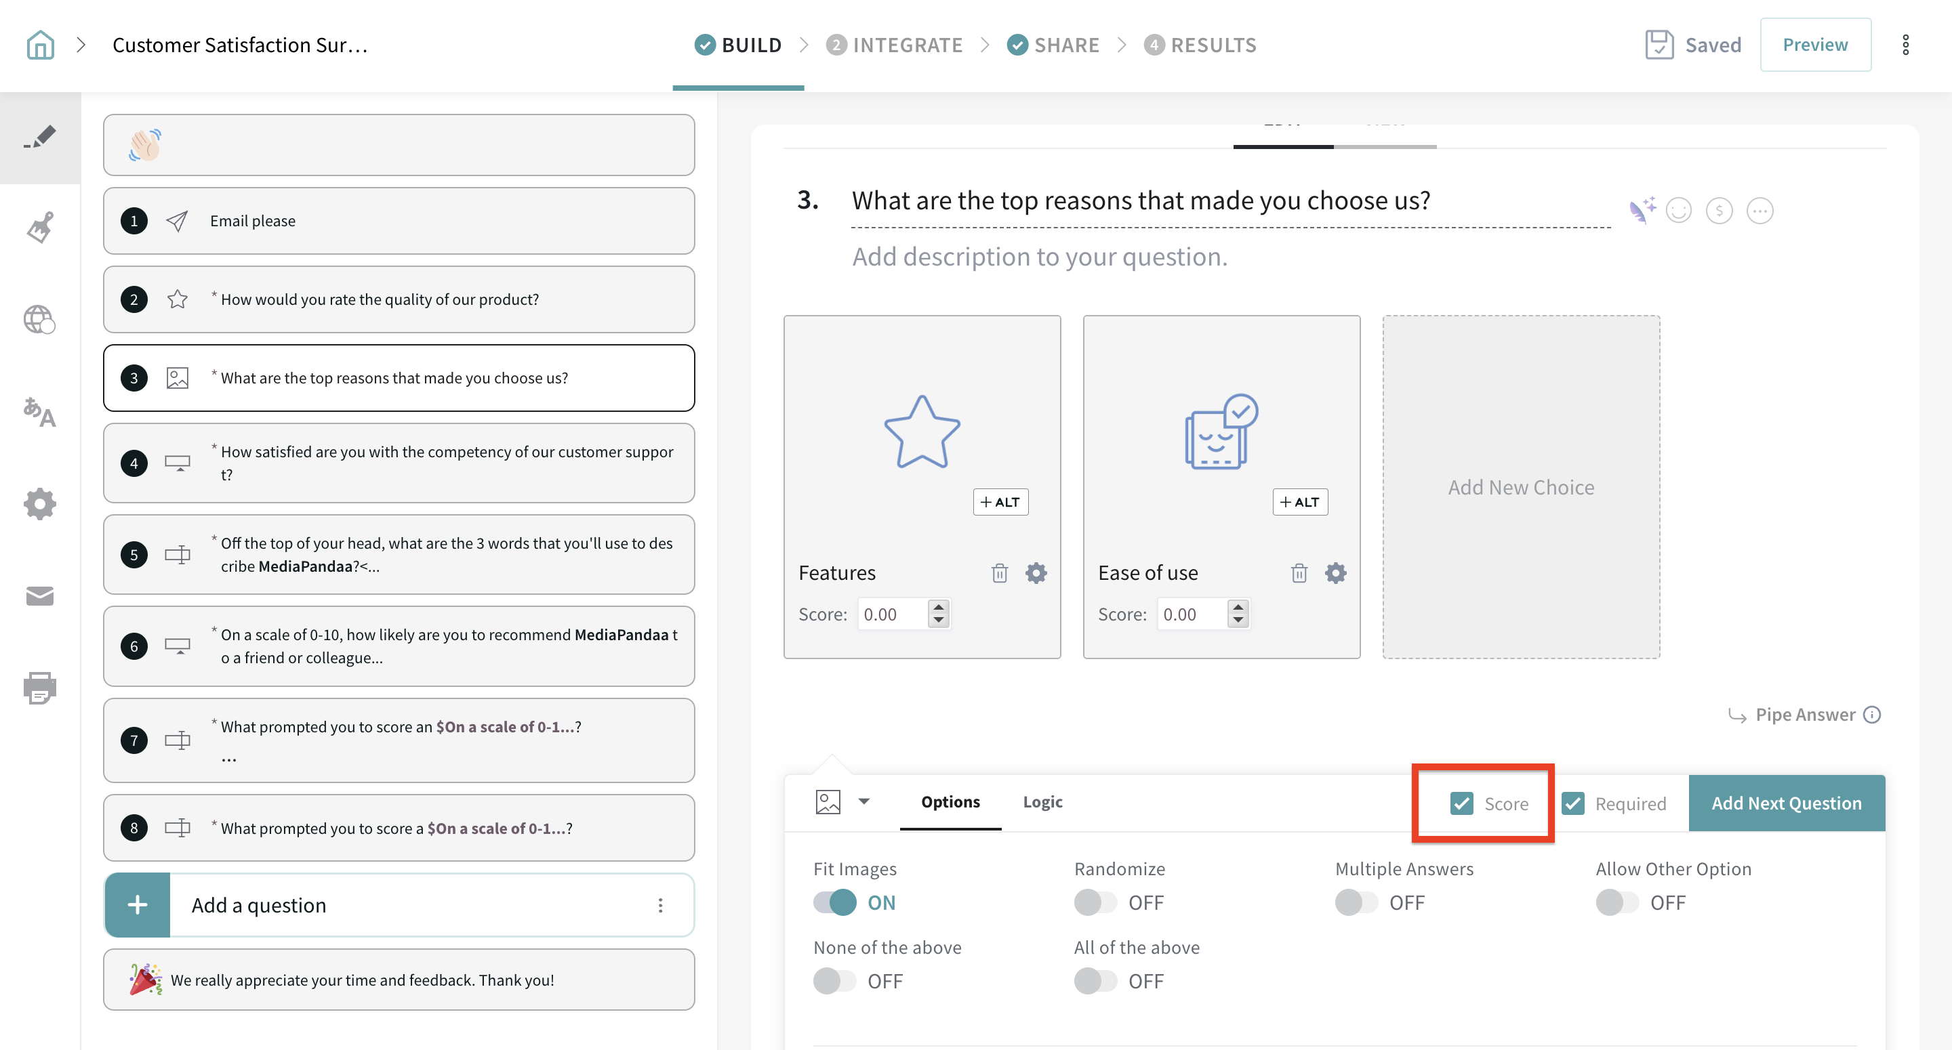Screen dimensions: 1952x1050
Task: Switch to the Logic tab
Action: click(x=1042, y=801)
